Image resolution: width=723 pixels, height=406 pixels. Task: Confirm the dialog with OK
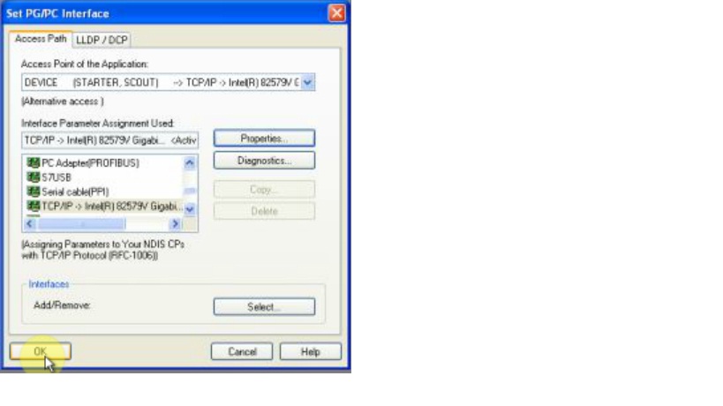point(41,351)
